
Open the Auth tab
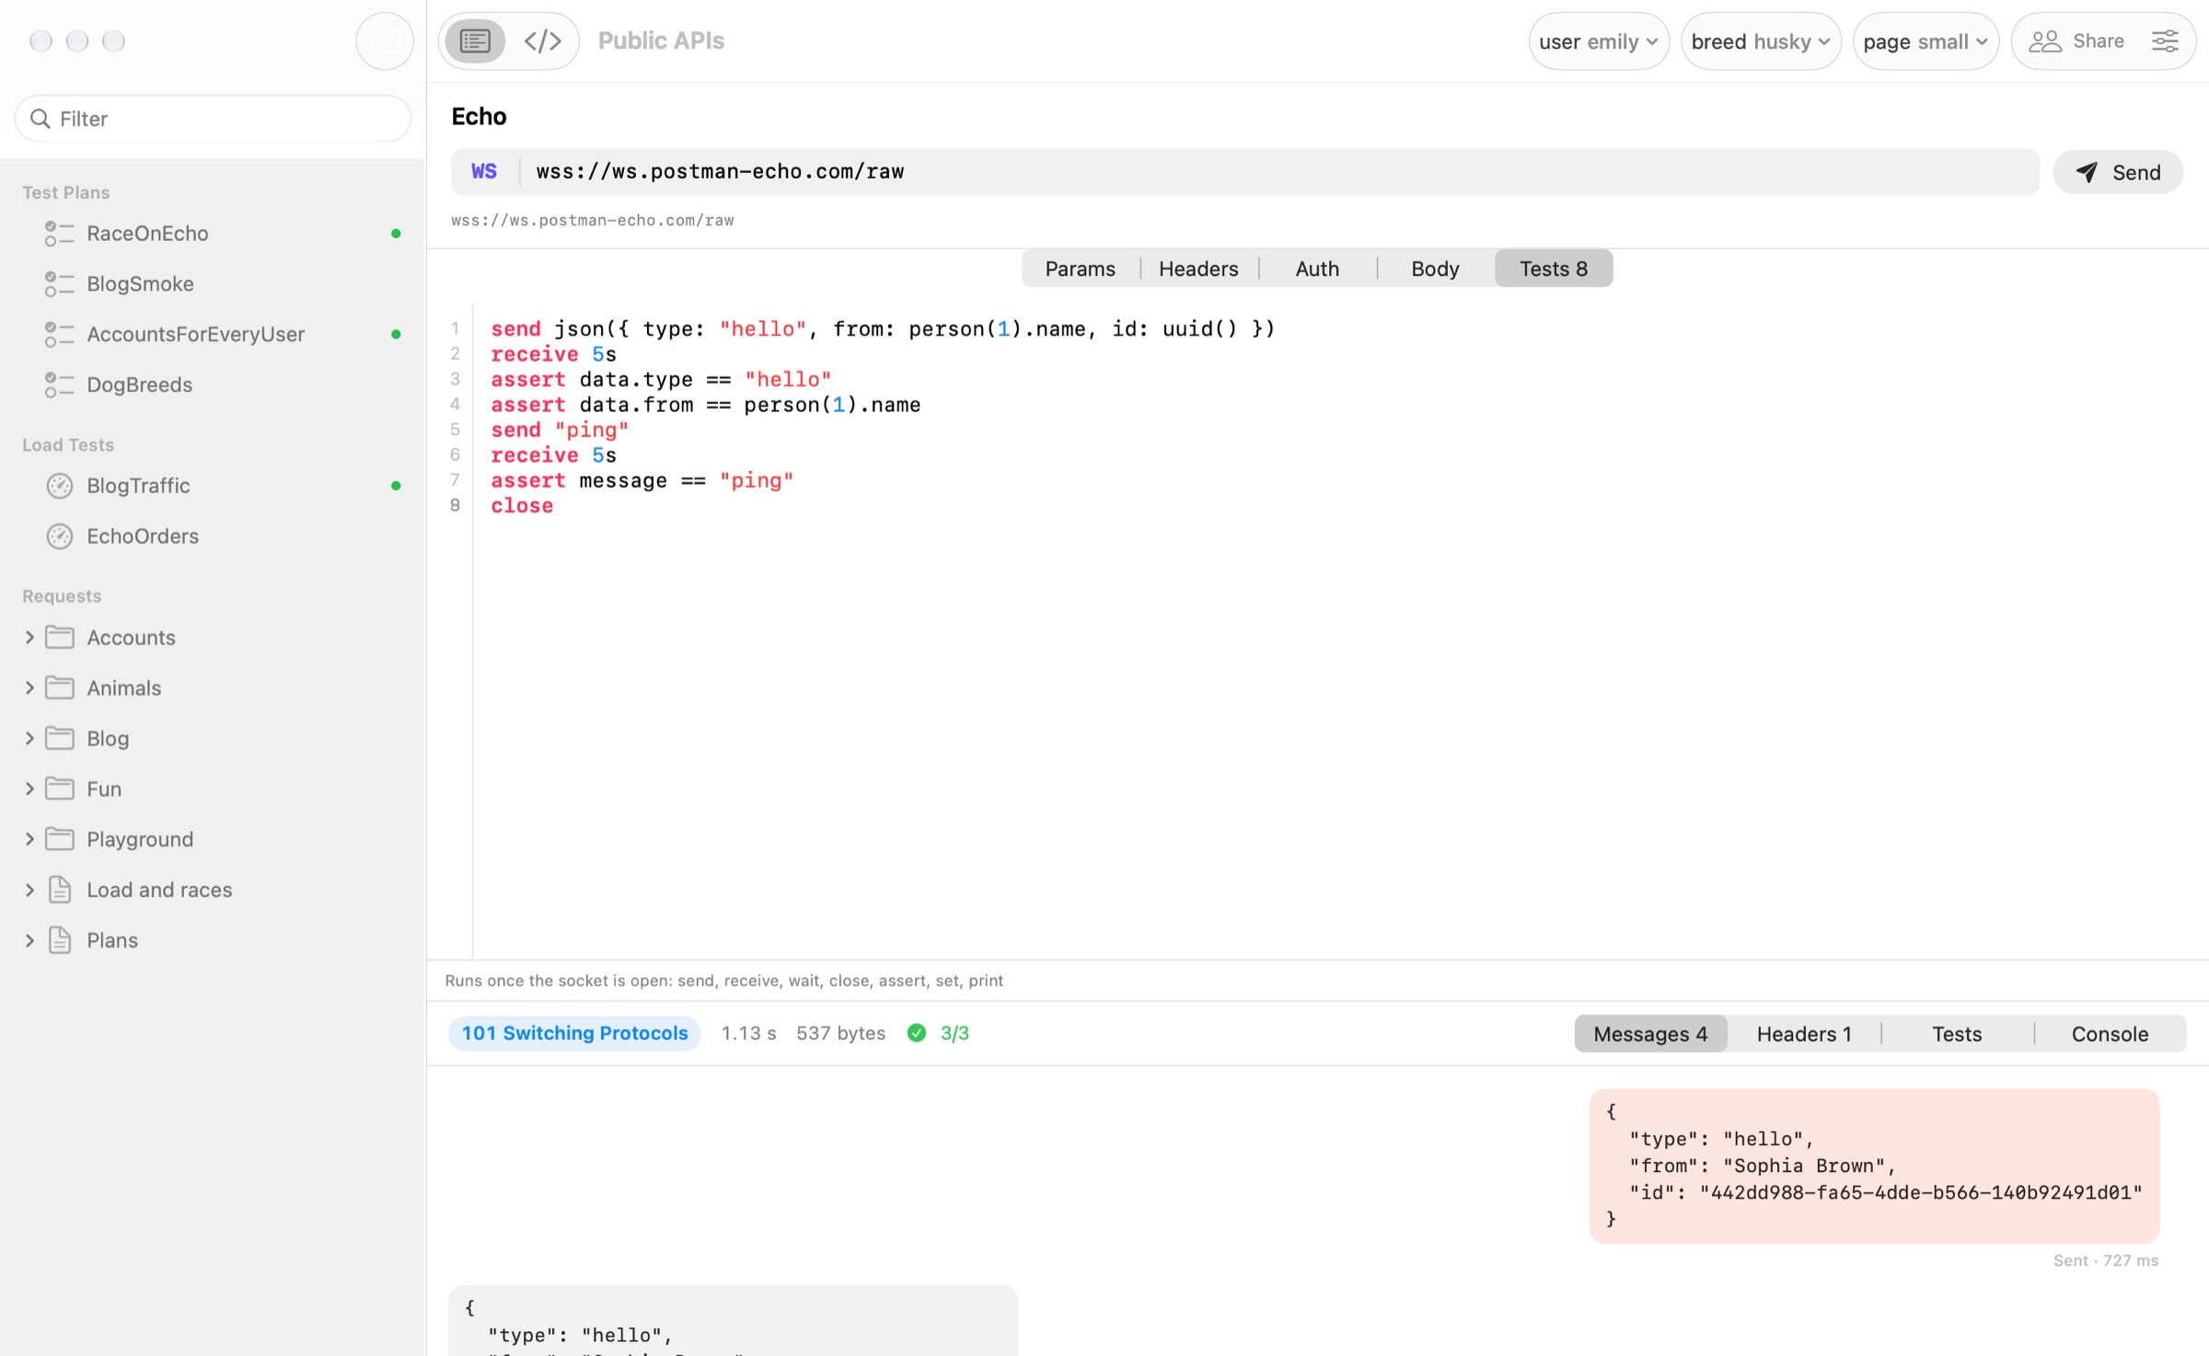click(x=1316, y=269)
